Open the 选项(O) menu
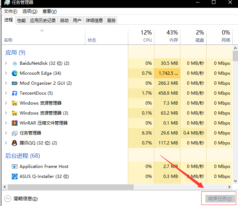 [30, 11]
